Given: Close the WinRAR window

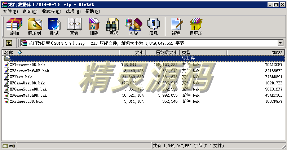Looking at the screenshot, I should (283, 5).
